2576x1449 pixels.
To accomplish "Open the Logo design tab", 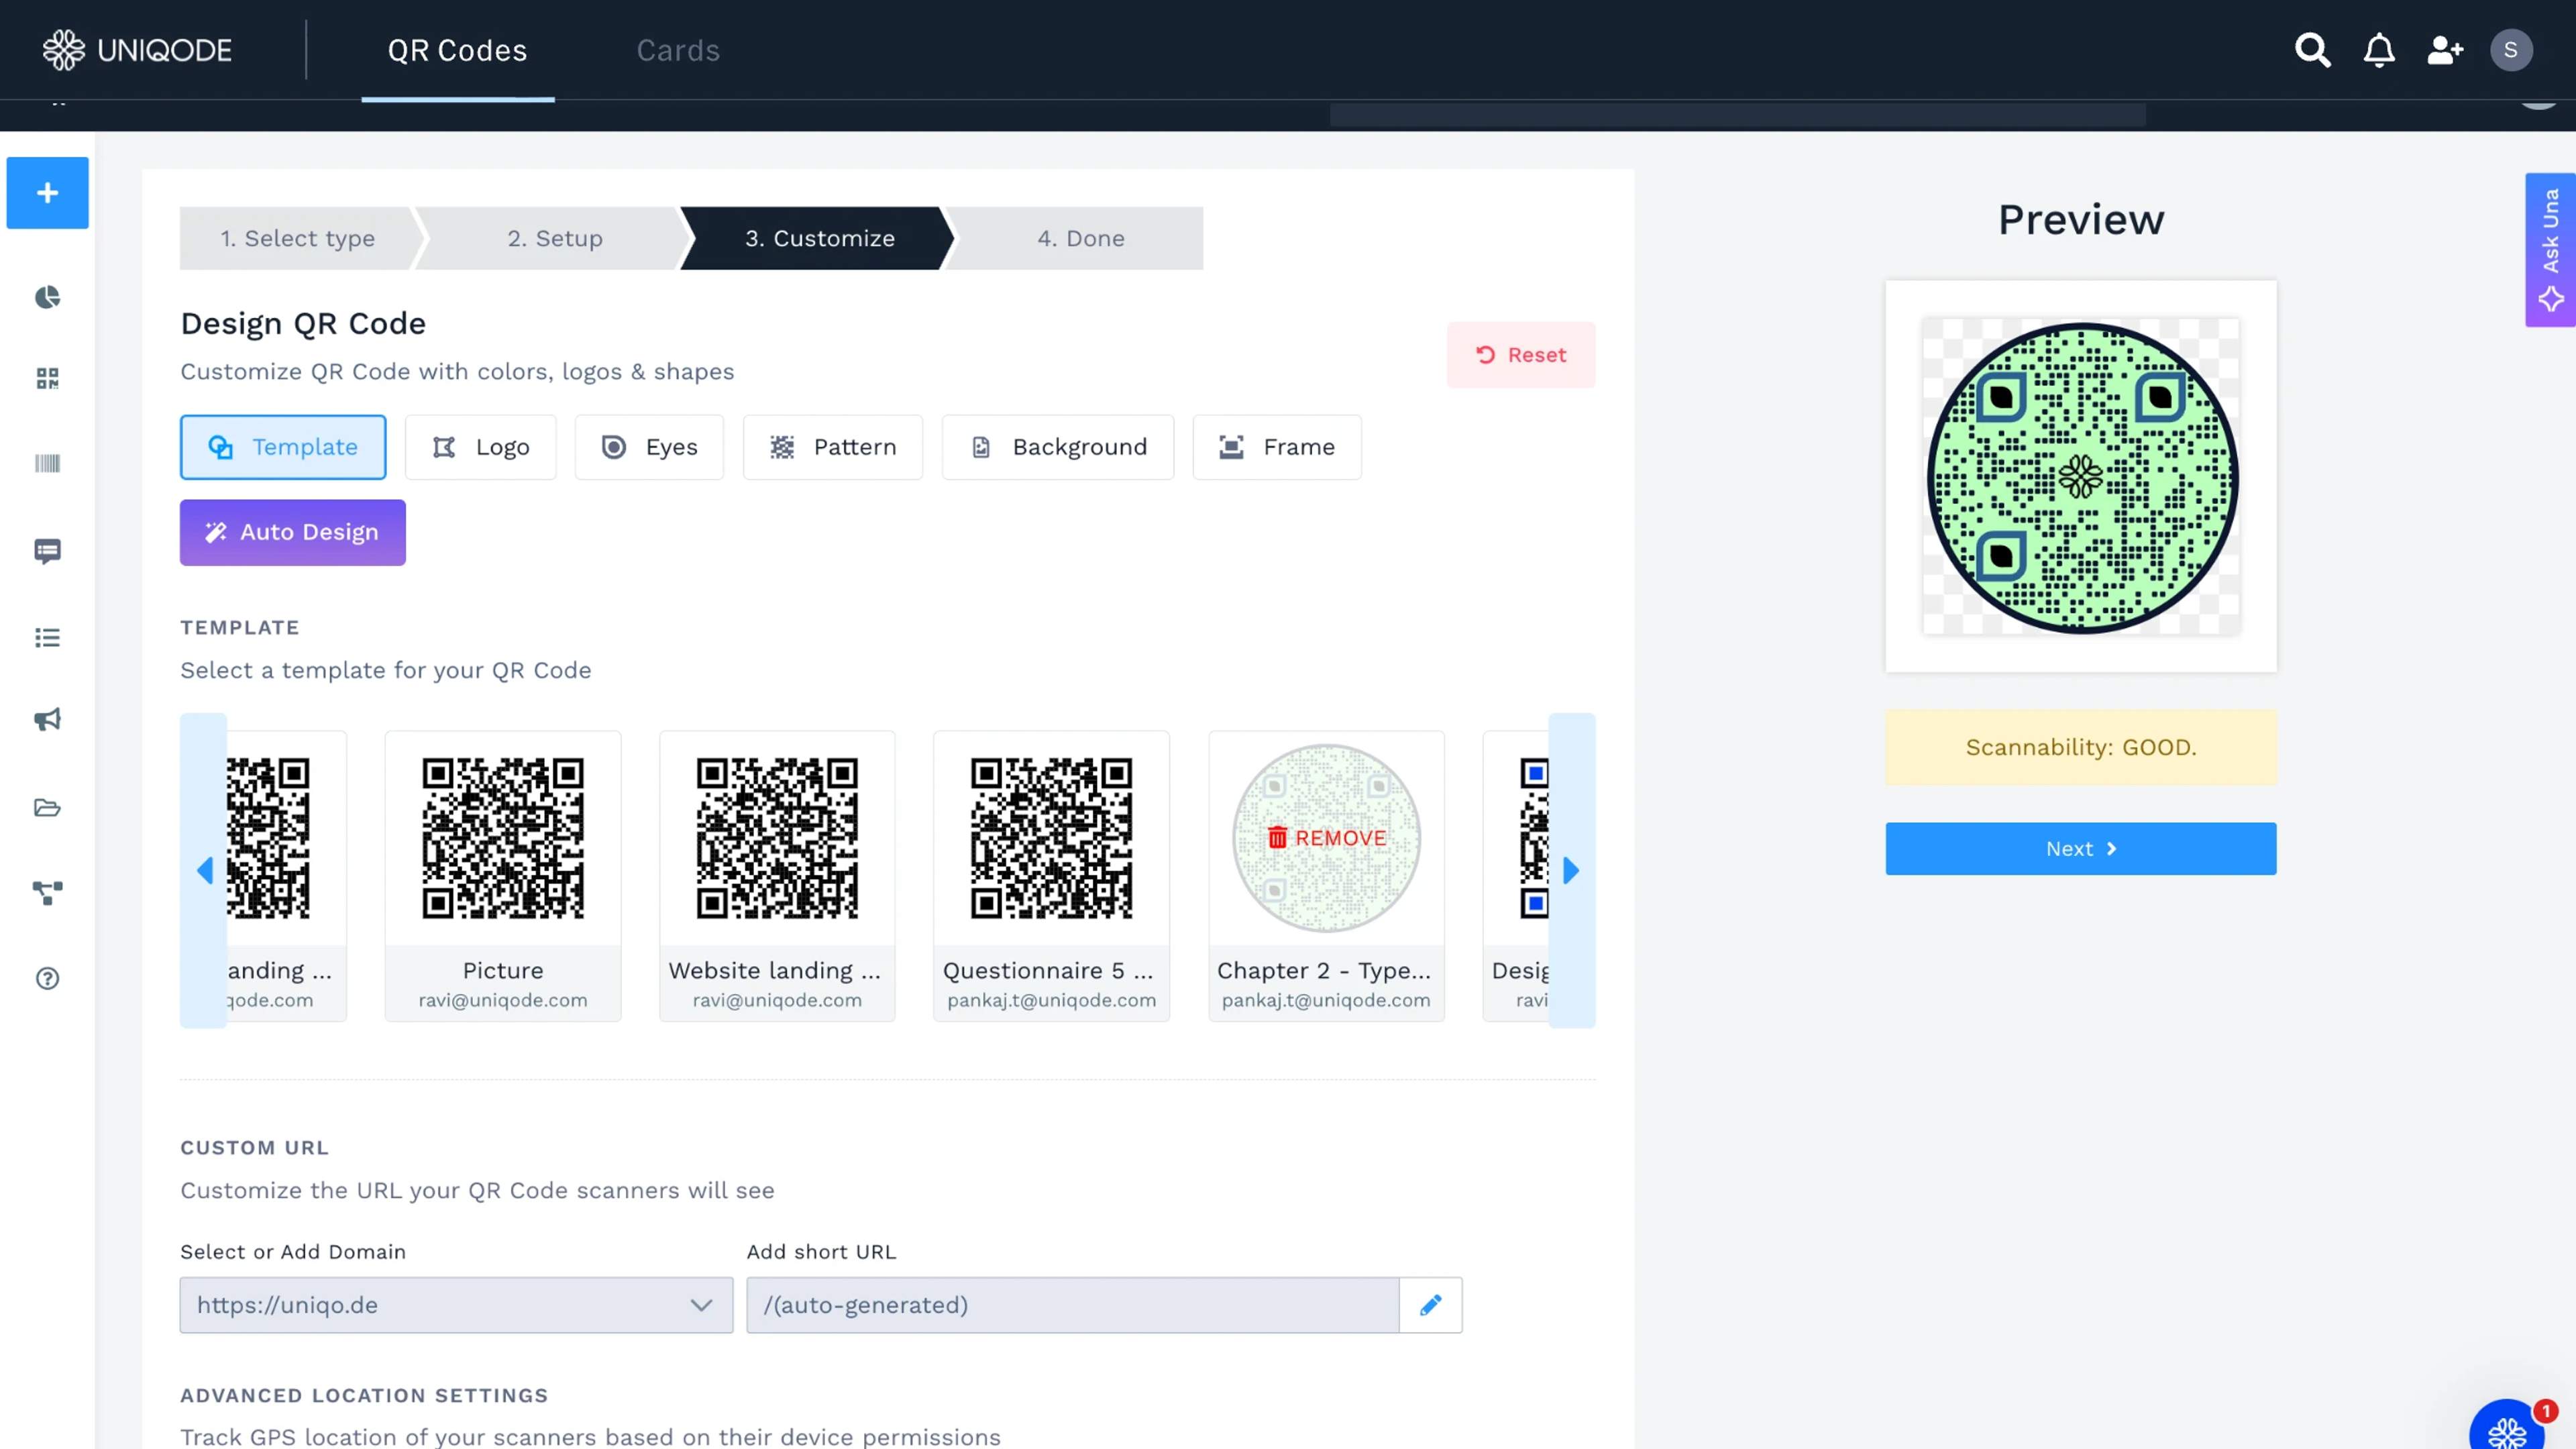I will [x=481, y=447].
